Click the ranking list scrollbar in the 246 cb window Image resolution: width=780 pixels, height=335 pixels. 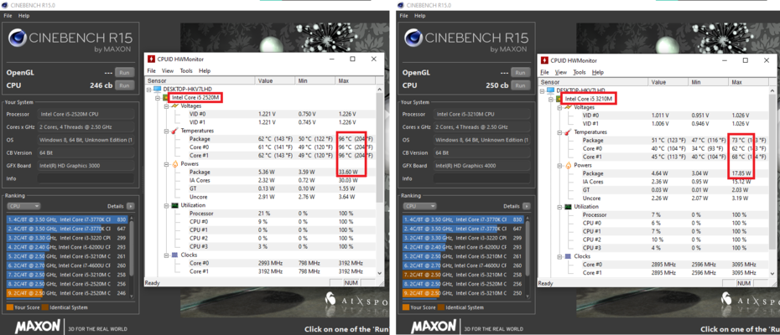132,256
